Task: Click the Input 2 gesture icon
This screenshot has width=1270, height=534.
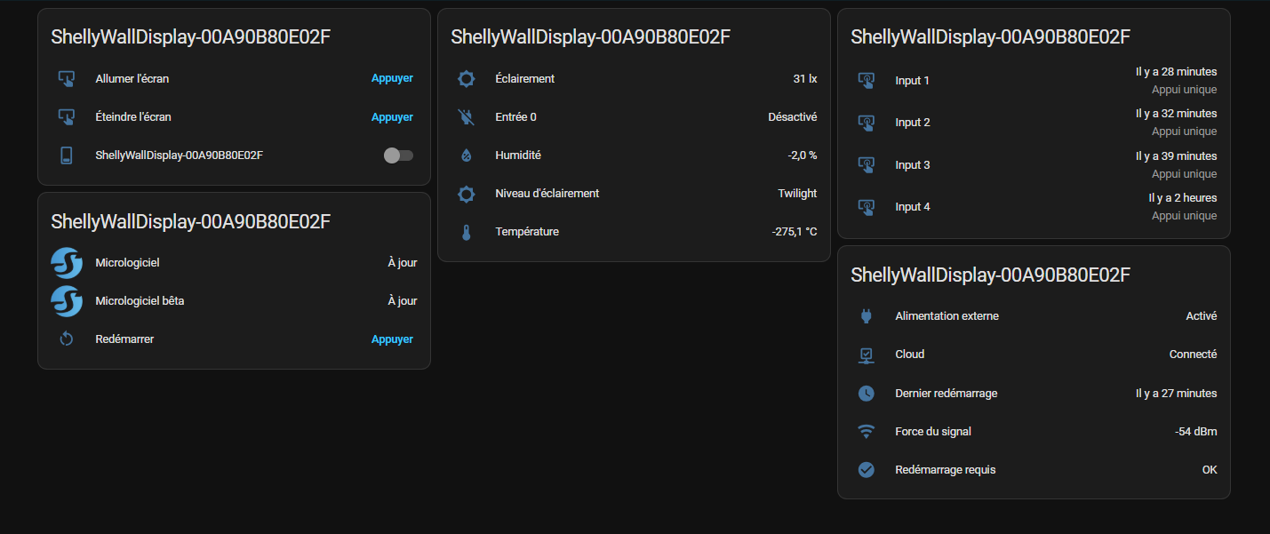Action: tap(866, 123)
